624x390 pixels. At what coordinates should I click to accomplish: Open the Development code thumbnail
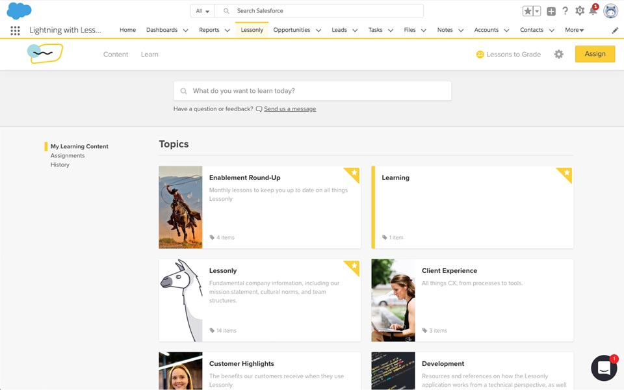(393, 371)
